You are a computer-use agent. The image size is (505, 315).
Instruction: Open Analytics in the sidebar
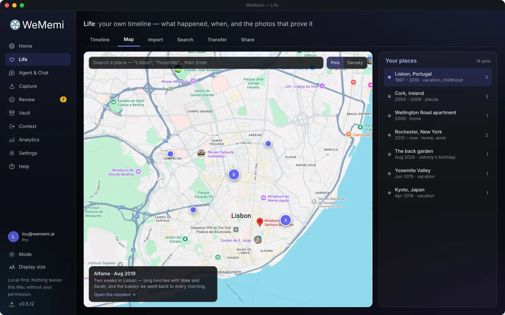[38, 140]
